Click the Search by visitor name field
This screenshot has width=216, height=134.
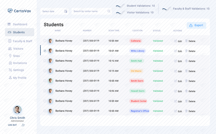pos(92,11)
